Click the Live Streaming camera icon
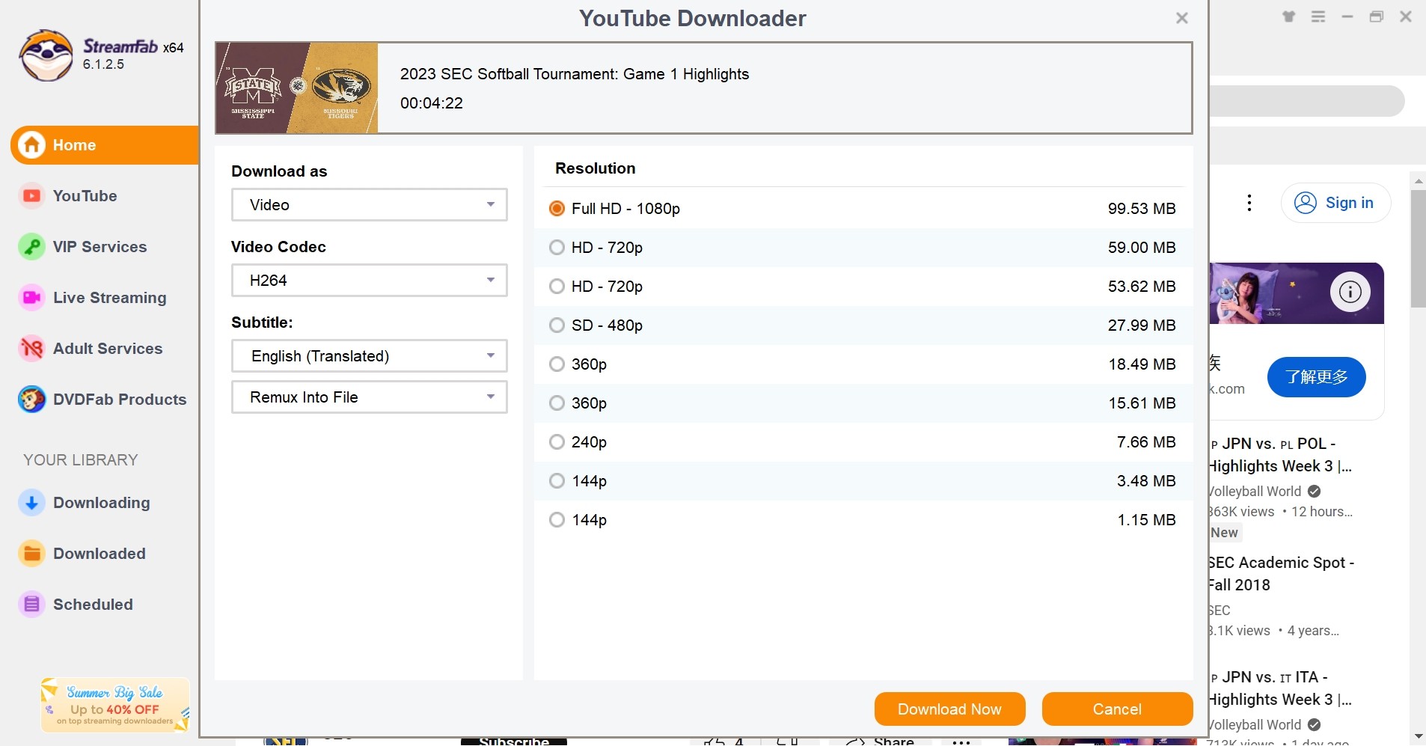 31,298
